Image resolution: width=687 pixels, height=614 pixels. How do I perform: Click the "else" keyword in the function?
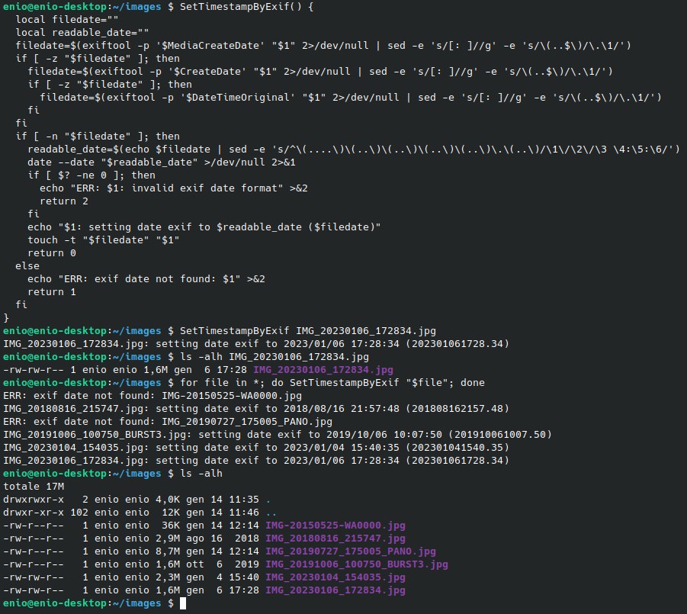point(27,265)
